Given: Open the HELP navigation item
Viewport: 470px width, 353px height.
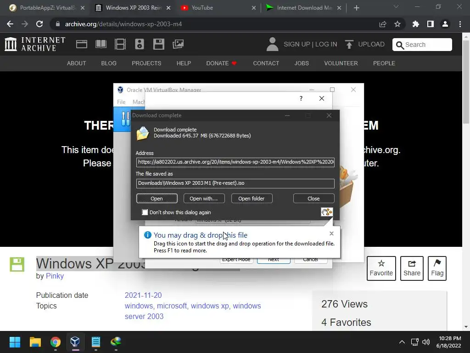Looking at the screenshot, I should coord(184,63).
